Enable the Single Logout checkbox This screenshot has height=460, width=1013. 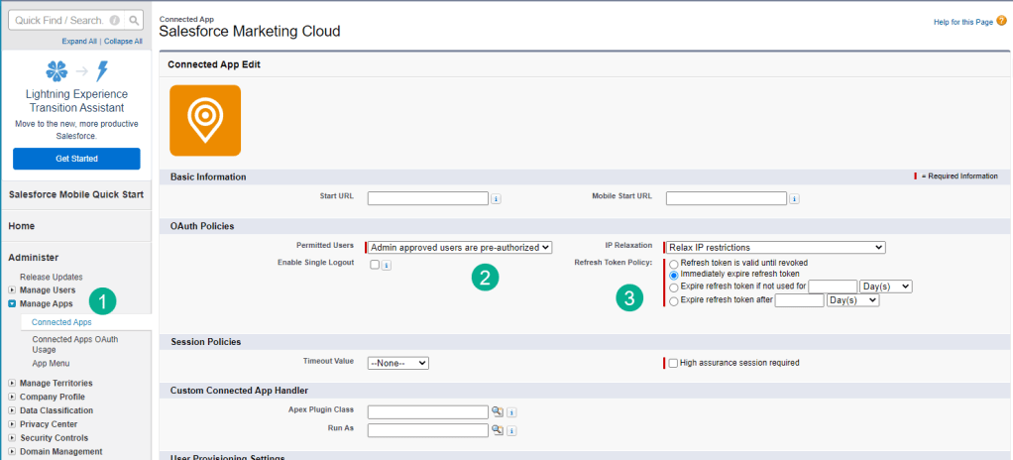[374, 265]
